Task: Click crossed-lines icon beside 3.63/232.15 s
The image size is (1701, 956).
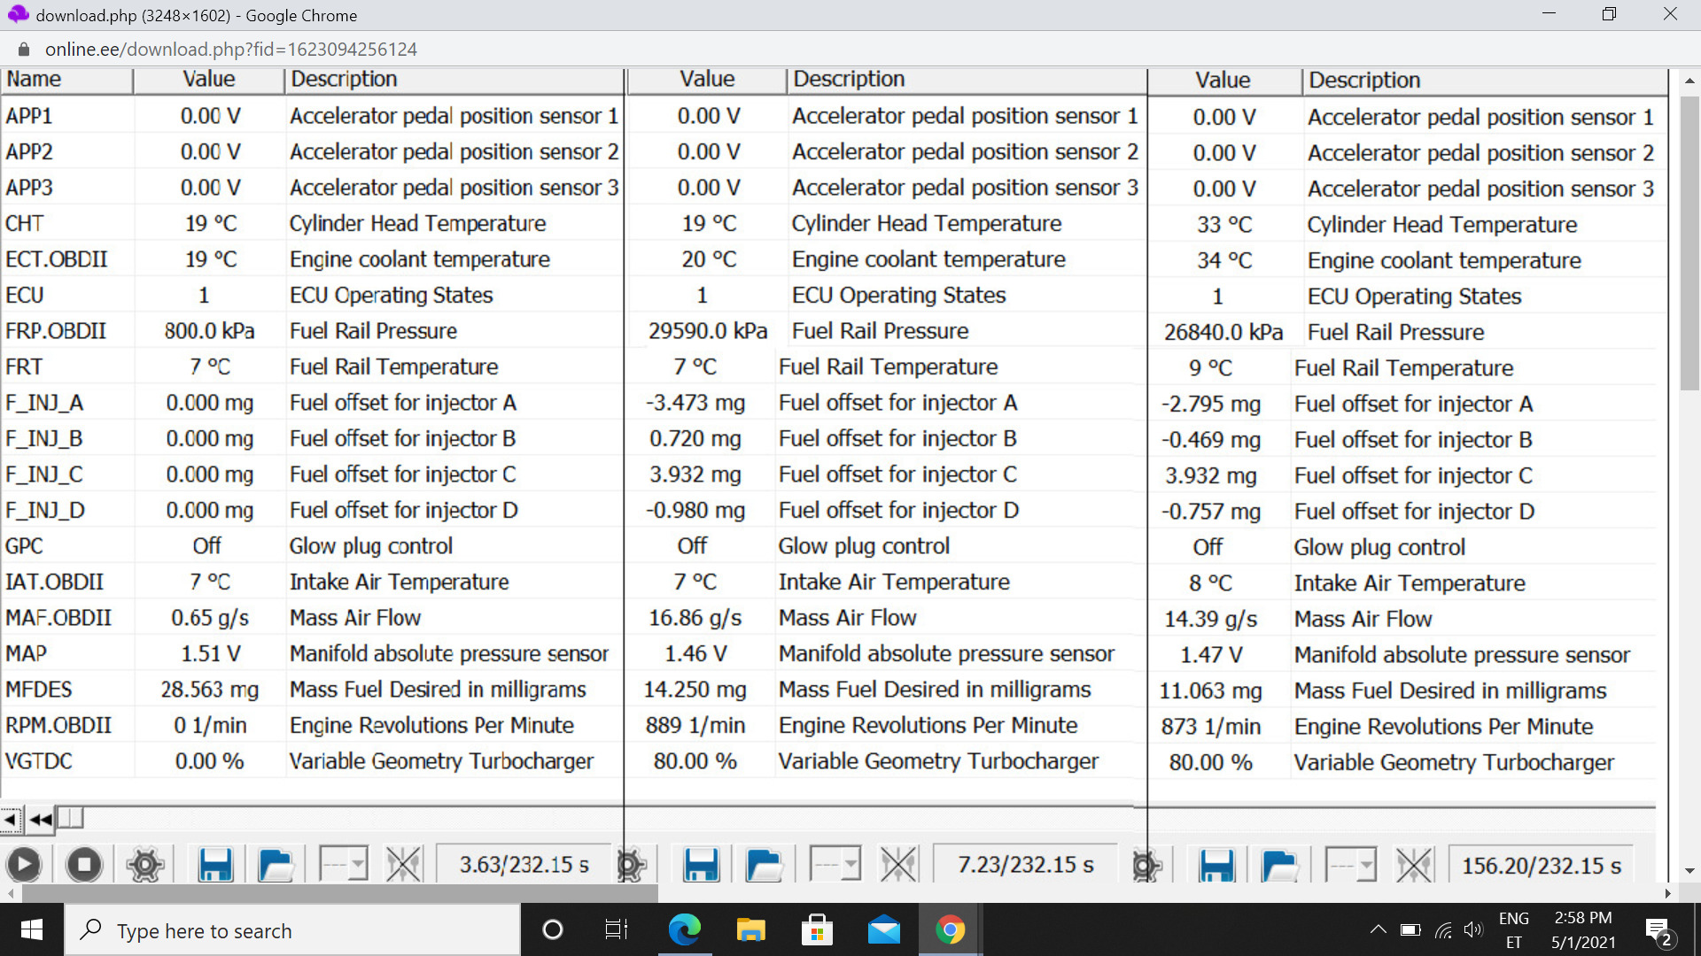Action: point(404,865)
